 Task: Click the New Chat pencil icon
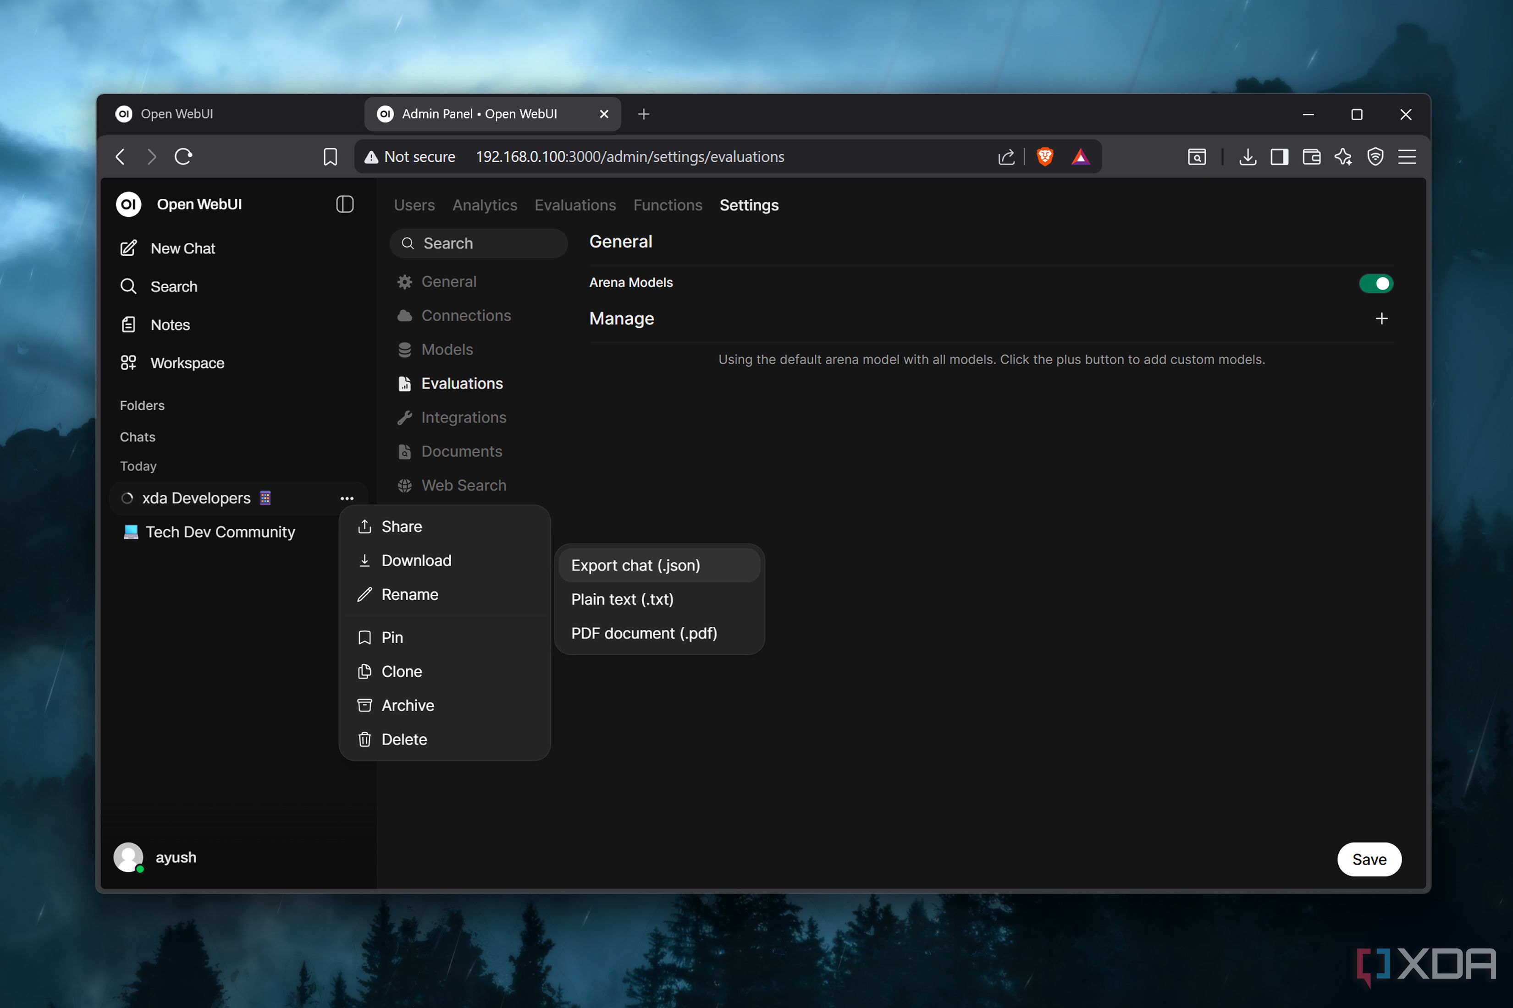(x=129, y=248)
